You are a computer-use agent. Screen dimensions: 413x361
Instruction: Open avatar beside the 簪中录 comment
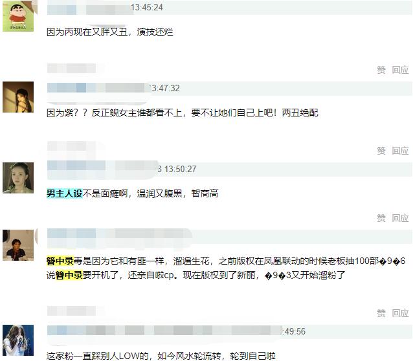pos(18,245)
